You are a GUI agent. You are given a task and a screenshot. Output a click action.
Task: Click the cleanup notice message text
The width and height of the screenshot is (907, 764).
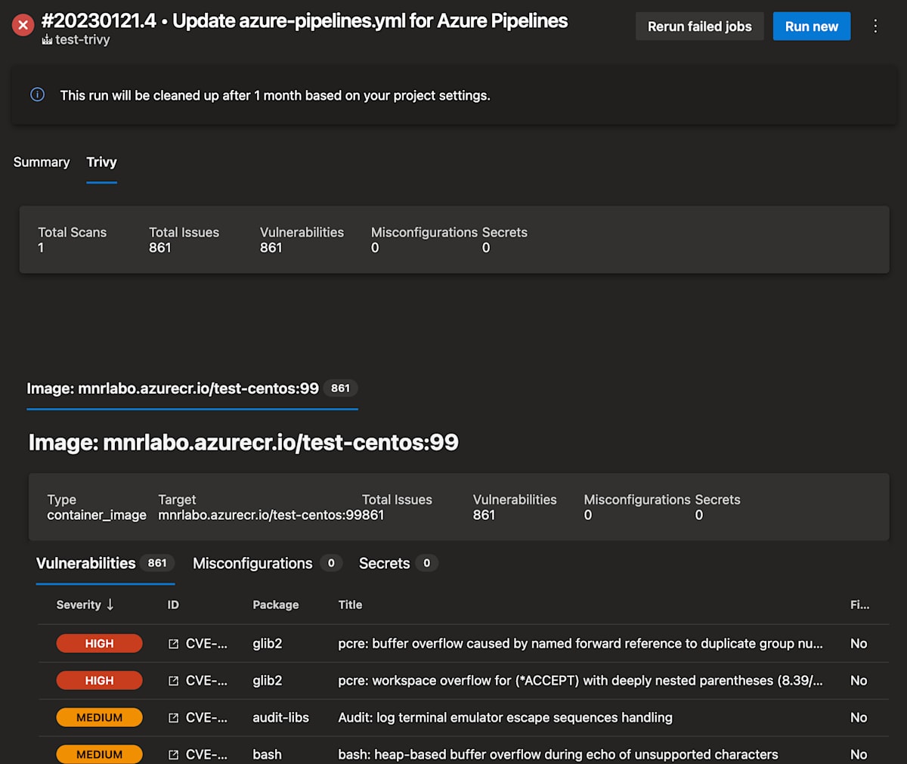(x=275, y=95)
